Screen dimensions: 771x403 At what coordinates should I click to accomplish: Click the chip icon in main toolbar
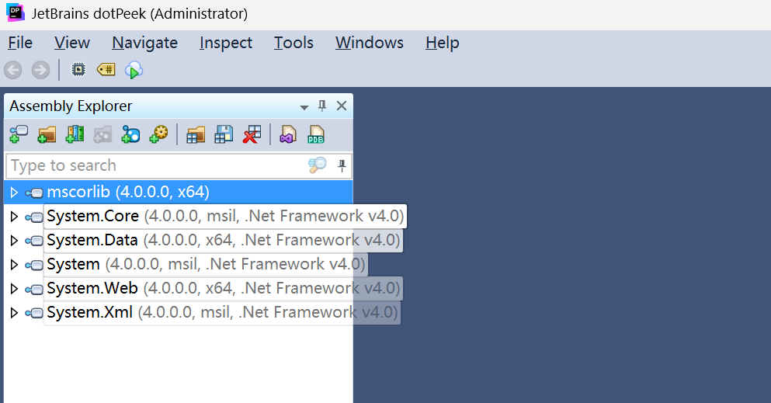coord(78,70)
